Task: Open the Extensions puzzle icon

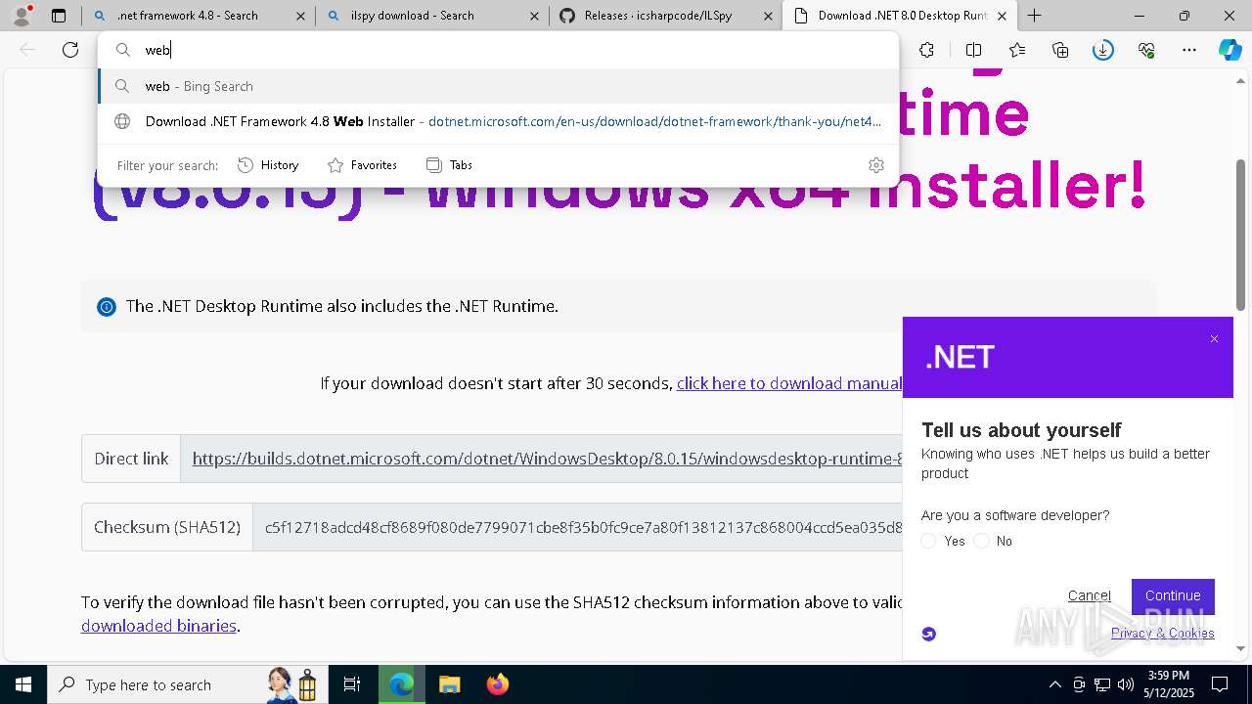Action: click(x=926, y=50)
